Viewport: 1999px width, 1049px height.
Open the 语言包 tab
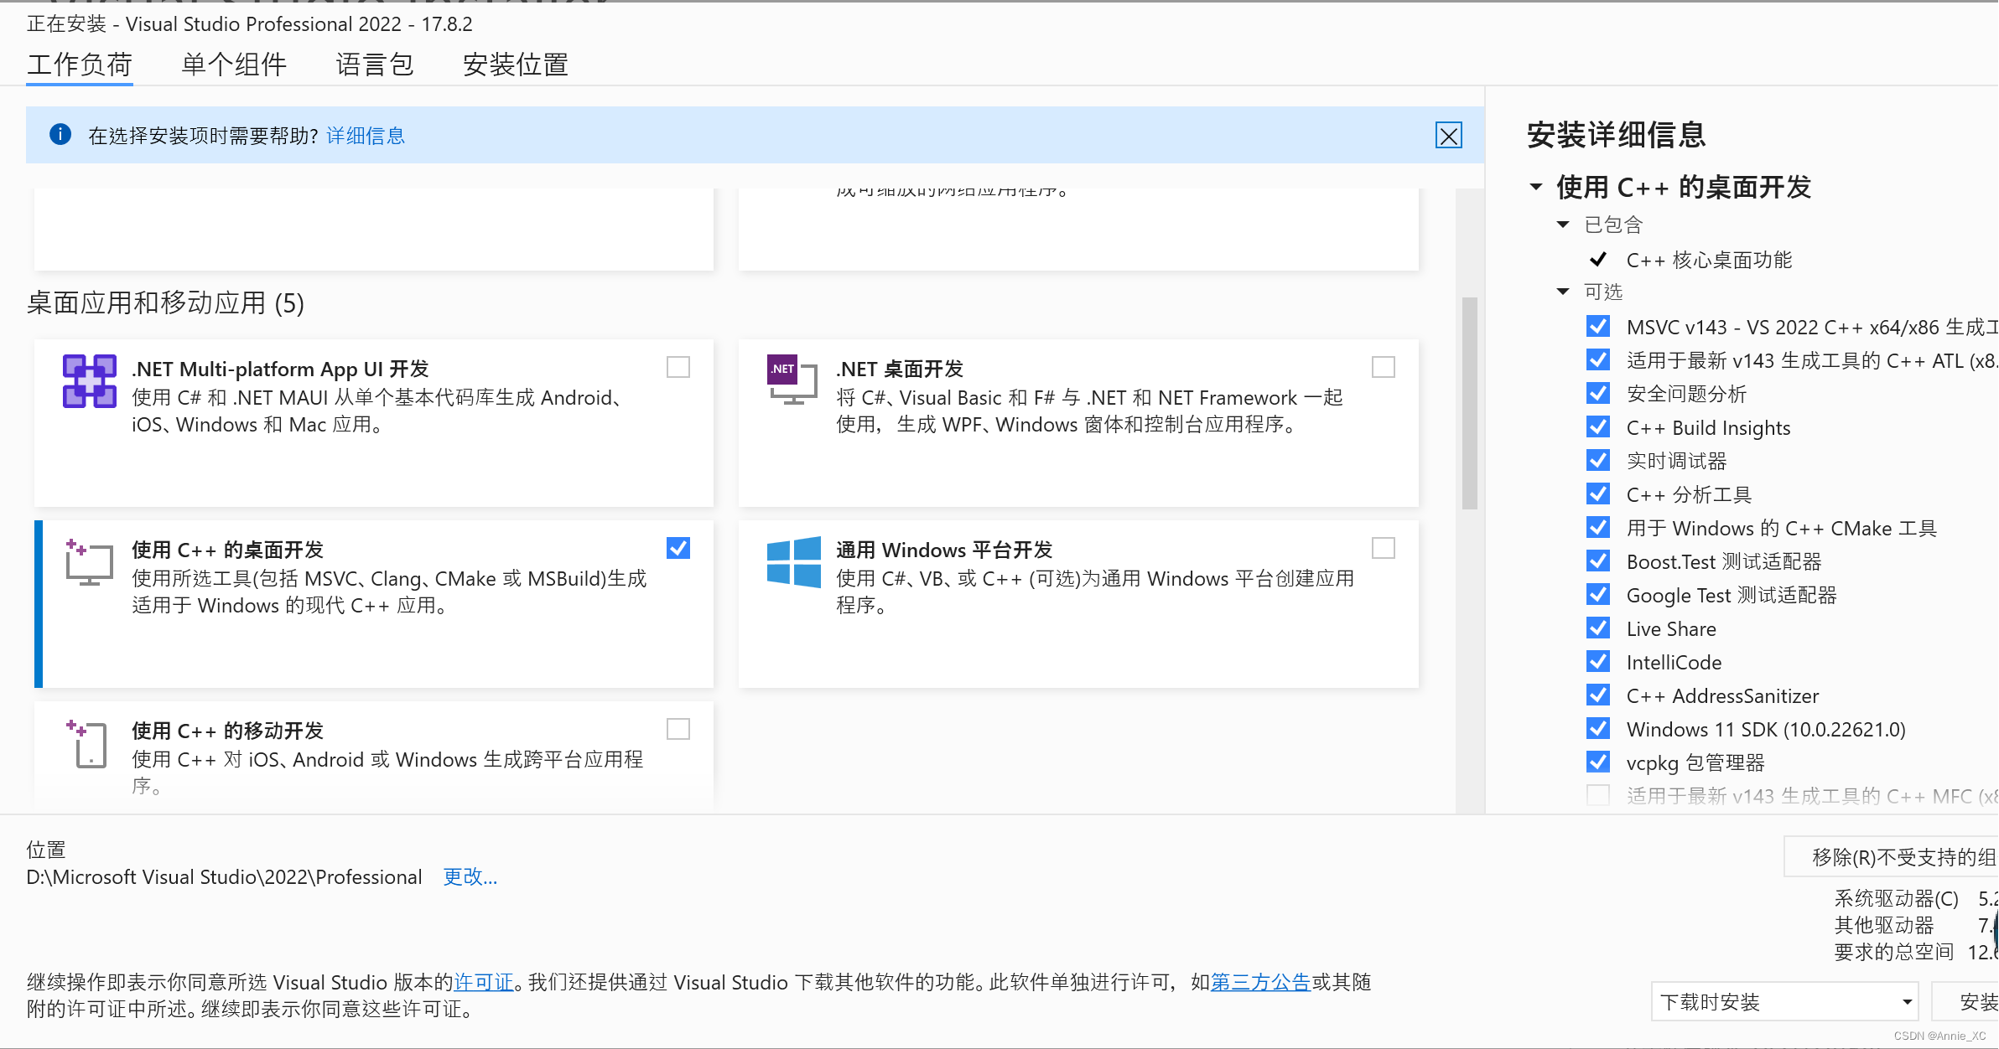[x=374, y=65]
